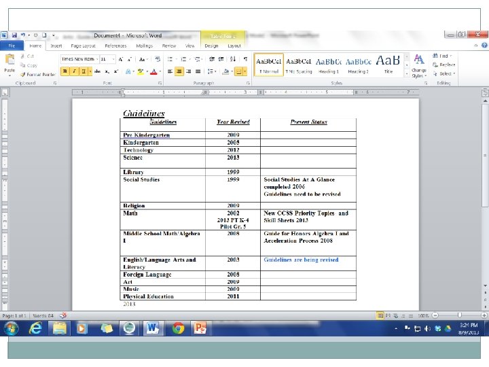489x367 pixels.
Task: Click the 'Physical Education' table cell
Action: tap(162, 296)
